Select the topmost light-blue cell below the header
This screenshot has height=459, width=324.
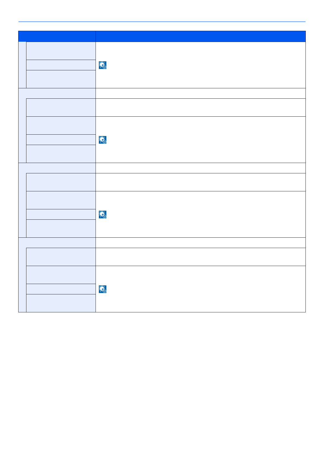(x=61, y=51)
